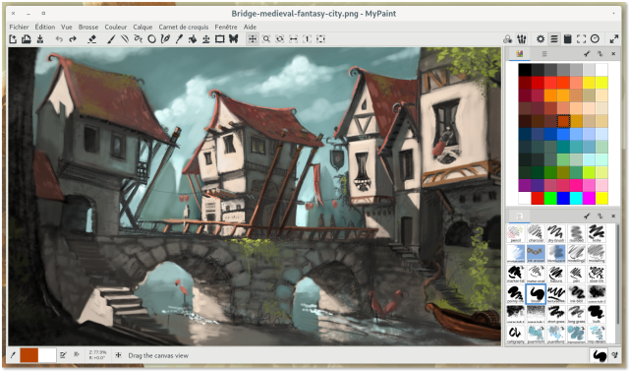Pick the pure white swatch in top row
Image resolution: width=629 pixels, height=371 pixels.
click(601, 70)
